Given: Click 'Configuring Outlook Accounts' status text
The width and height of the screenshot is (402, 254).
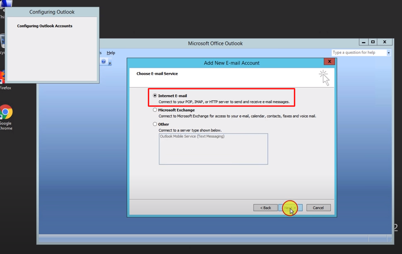Looking at the screenshot, I should 45,26.
